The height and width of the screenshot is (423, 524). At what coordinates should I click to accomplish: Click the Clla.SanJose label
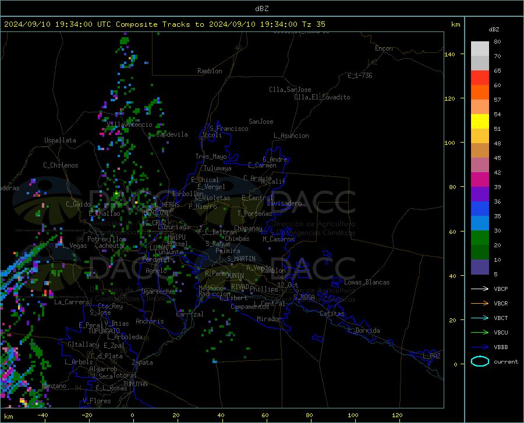[x=290, y=90]
